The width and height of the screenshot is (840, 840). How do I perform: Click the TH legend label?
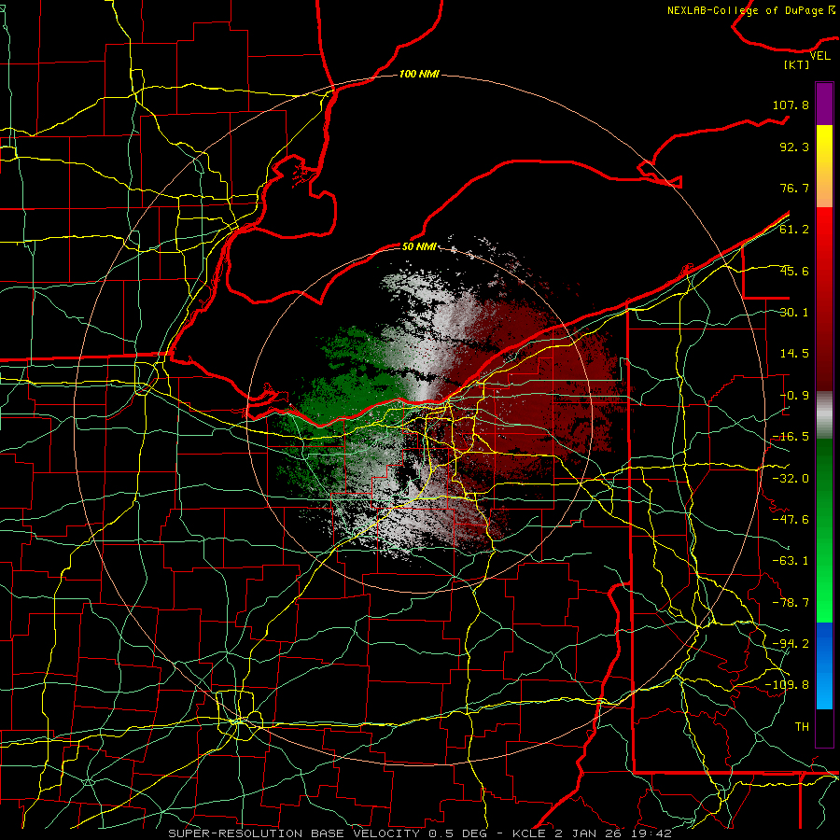coord(802,726)
